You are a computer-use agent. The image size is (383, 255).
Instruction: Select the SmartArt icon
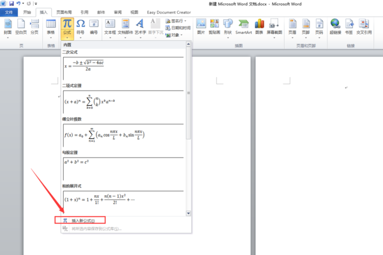(x=243, y=24)
